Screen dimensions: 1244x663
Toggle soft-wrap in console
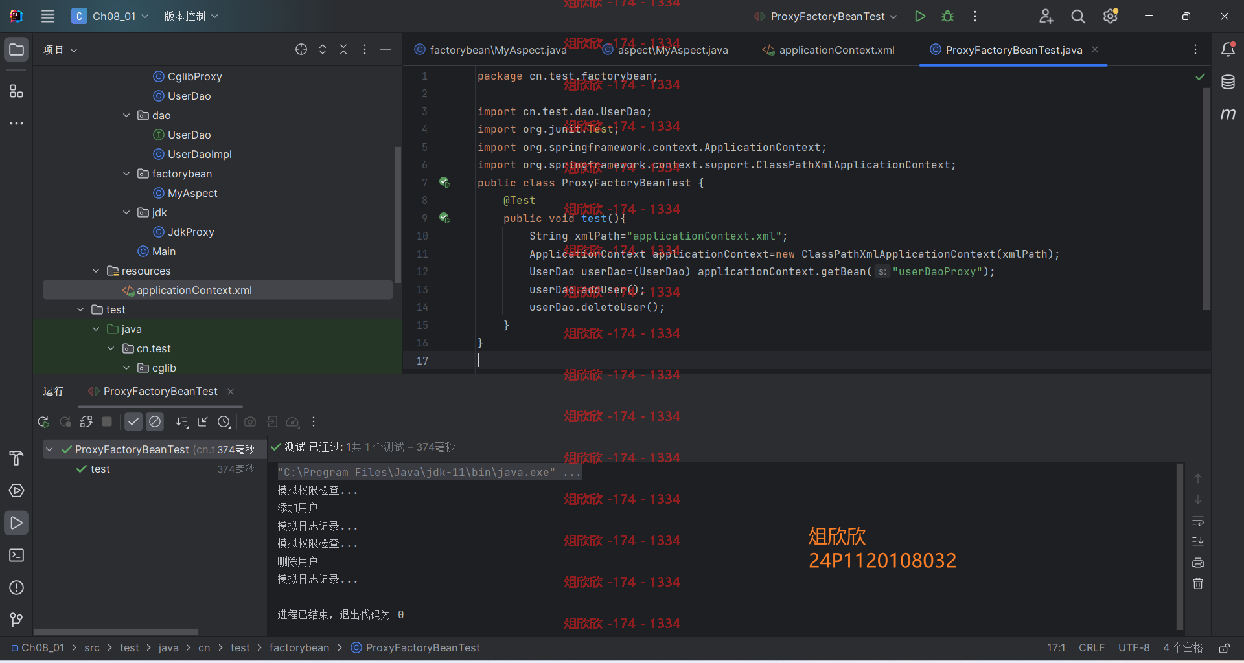click(x=1198, y=521)
